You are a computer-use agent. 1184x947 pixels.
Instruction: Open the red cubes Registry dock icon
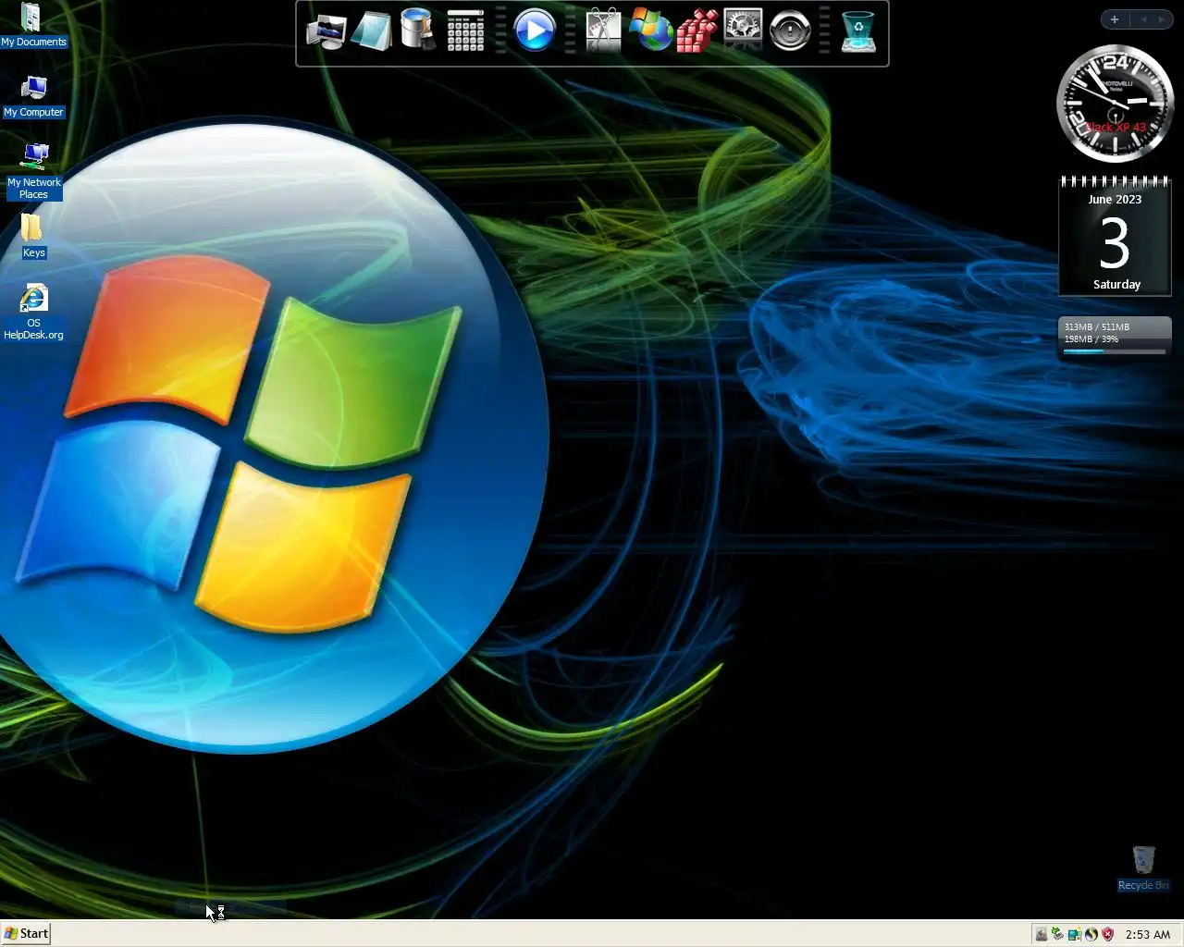tap(697, 31)
